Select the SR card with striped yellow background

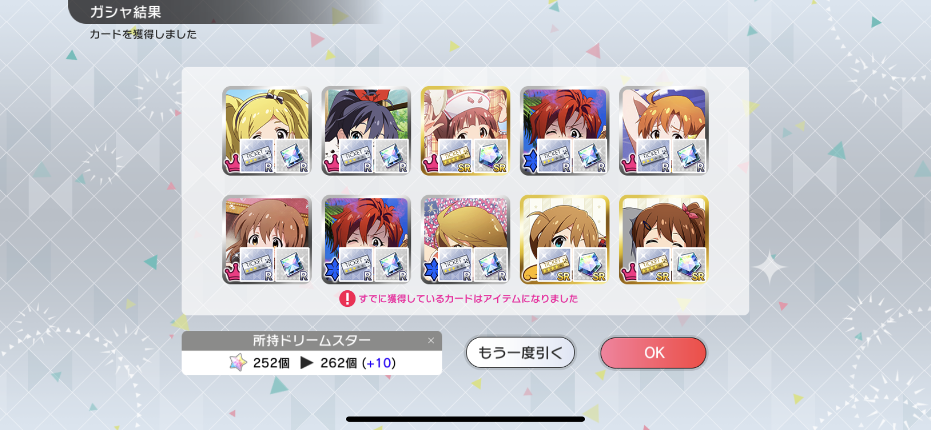coord(565,239)
